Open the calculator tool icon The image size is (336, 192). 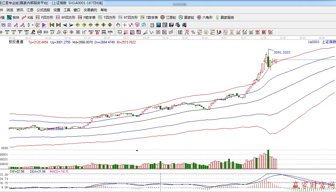(158, 25)
